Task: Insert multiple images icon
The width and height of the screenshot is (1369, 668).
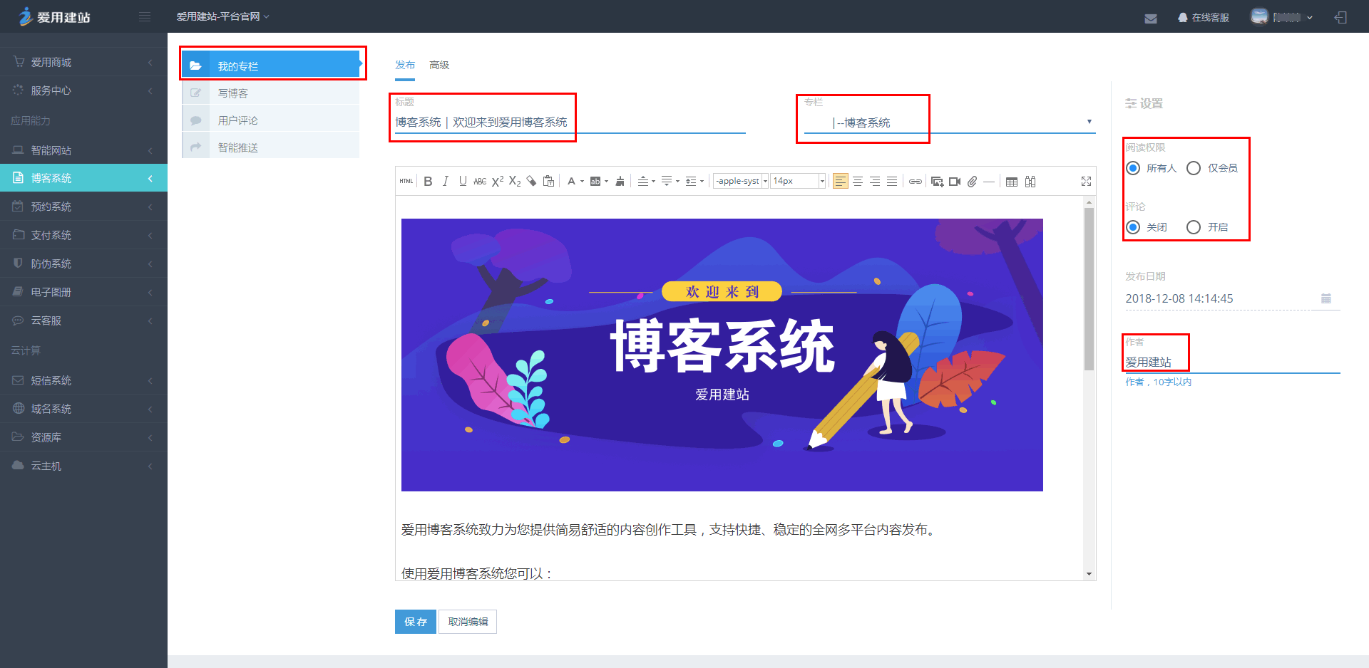Action: [x=937, y=182]
